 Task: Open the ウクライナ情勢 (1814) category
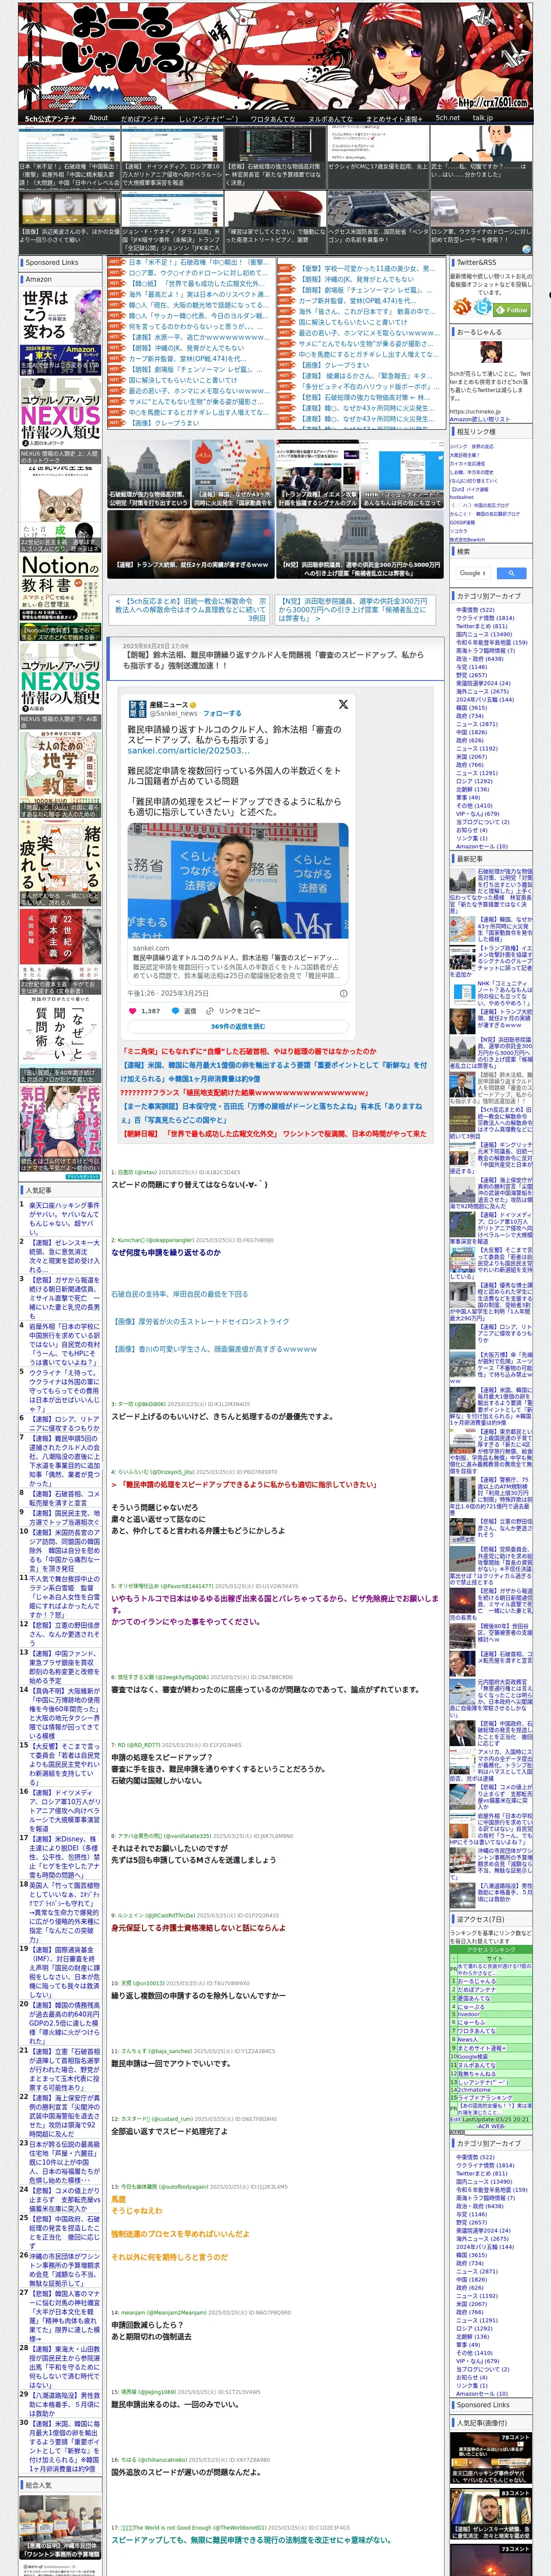click(485, 618)
